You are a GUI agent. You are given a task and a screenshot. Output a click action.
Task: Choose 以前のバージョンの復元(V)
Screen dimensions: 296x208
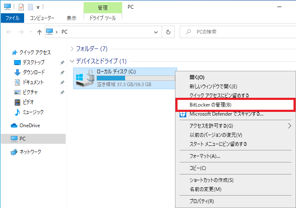pos(235,135)
